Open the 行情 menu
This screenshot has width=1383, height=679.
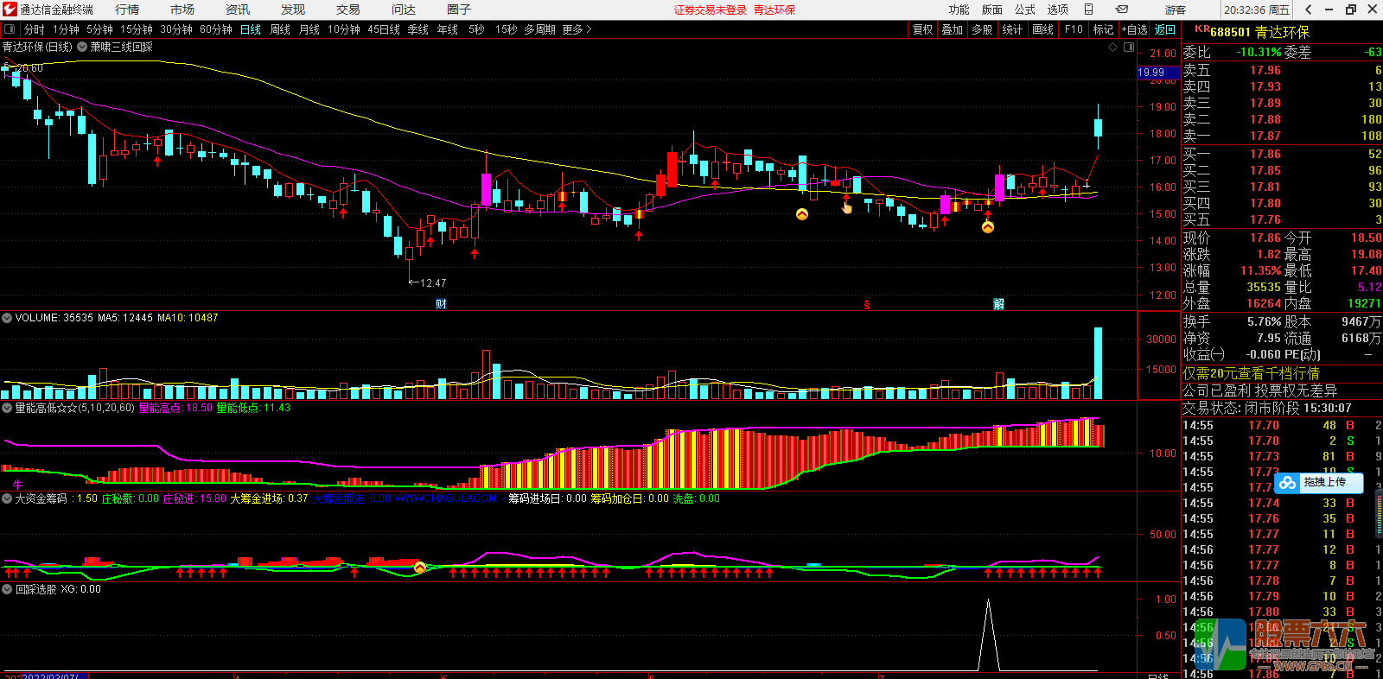pyautogui.click(x=127, y=10)
